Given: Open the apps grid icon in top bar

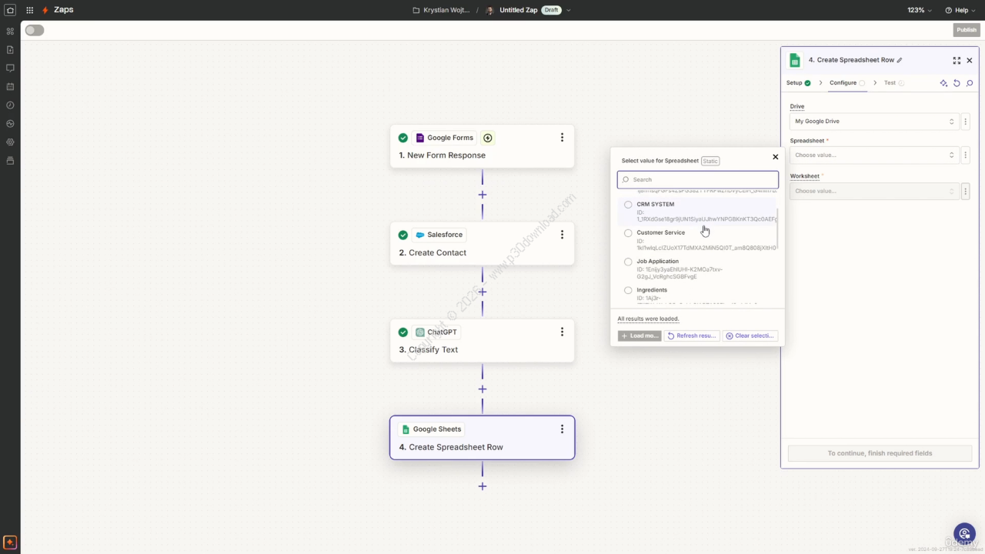Looking at the screenshot, I should [29, 10].
